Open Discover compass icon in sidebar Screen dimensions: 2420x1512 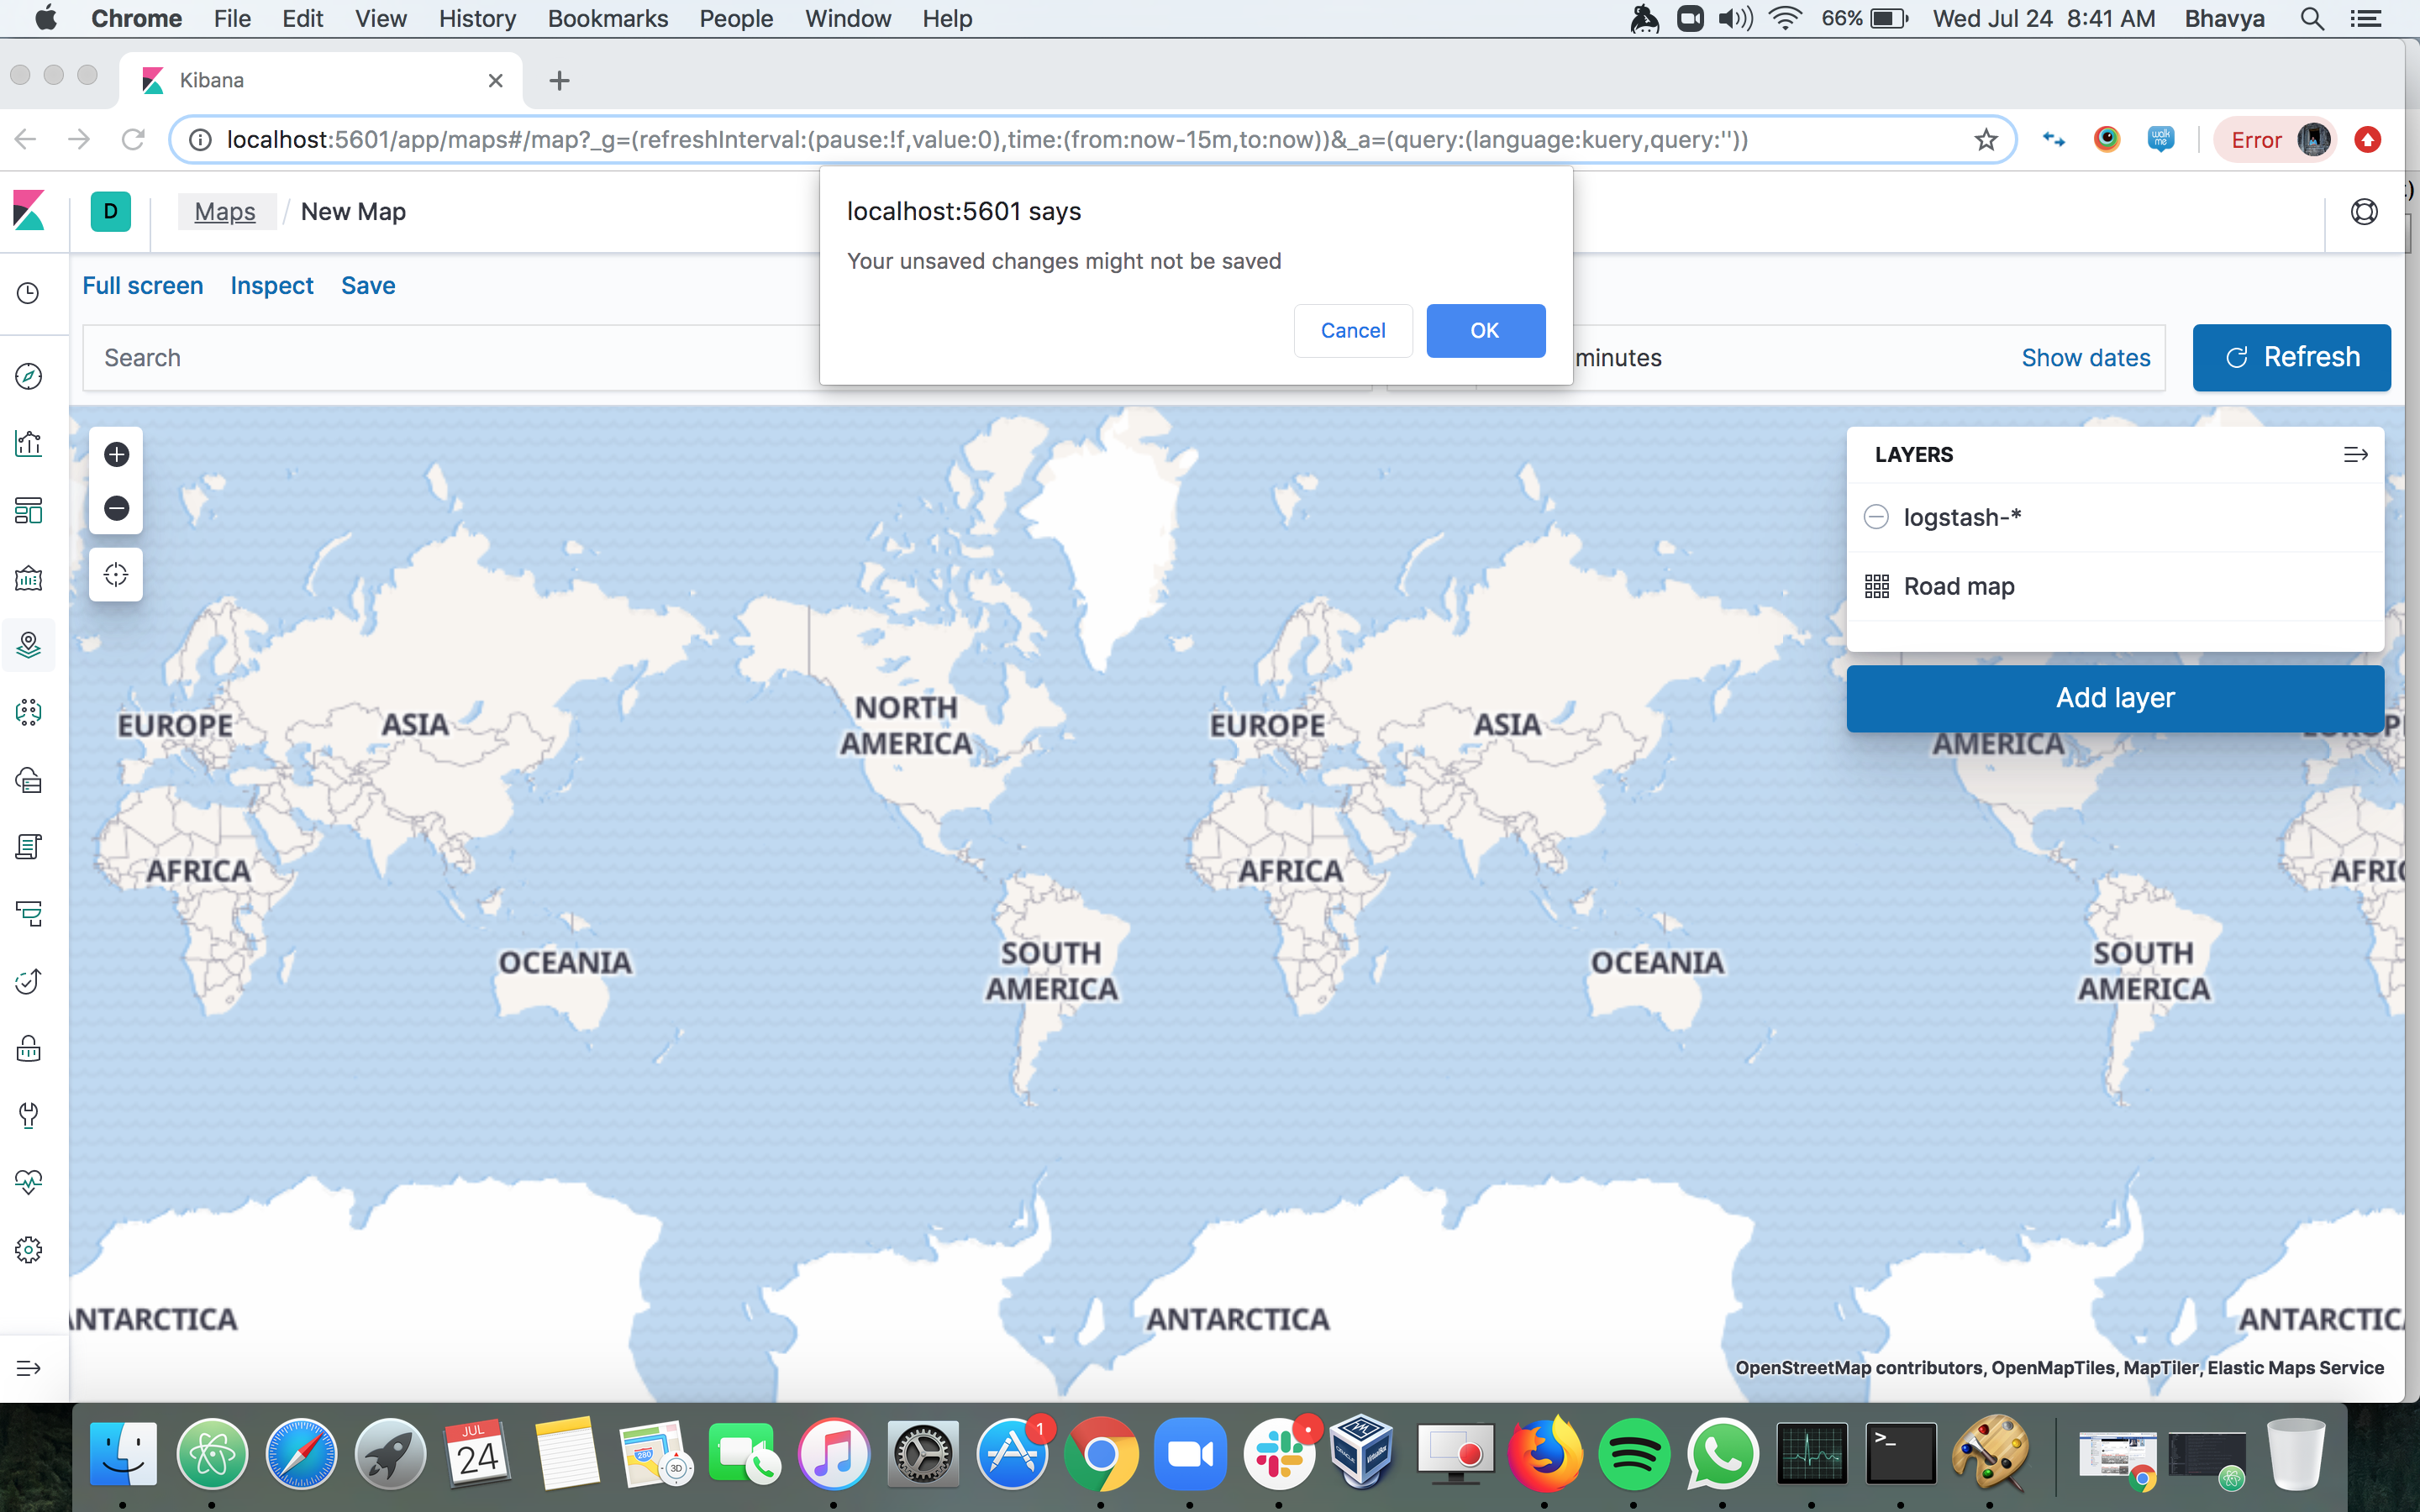[x=28, y=376]
